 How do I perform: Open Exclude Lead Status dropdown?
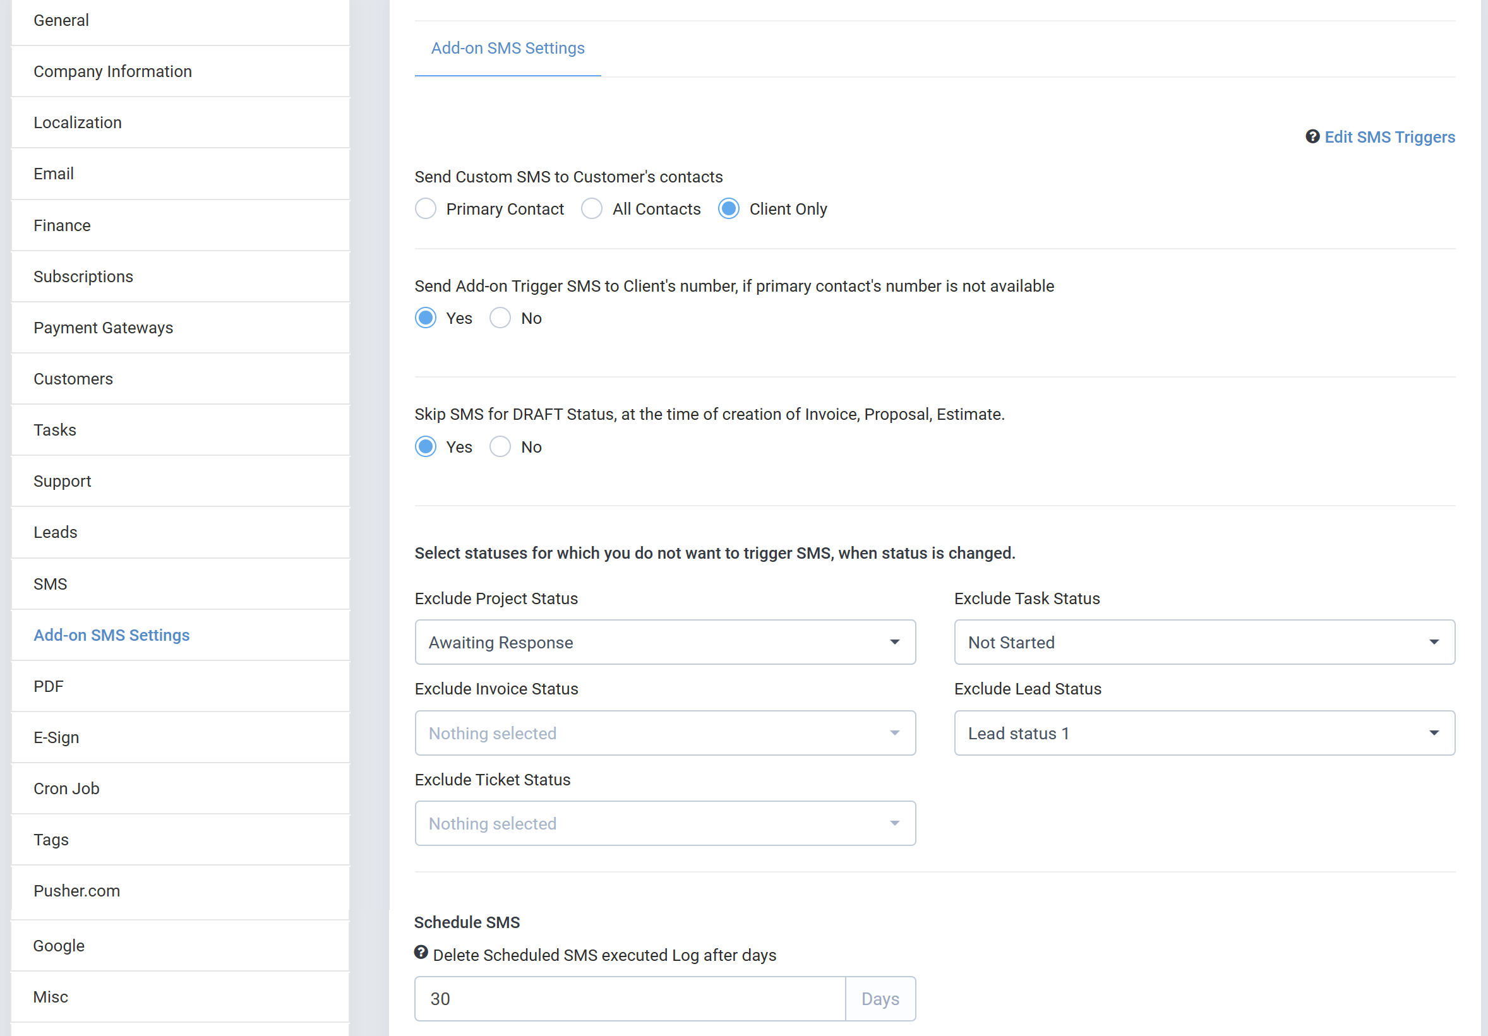point(1204,733)
